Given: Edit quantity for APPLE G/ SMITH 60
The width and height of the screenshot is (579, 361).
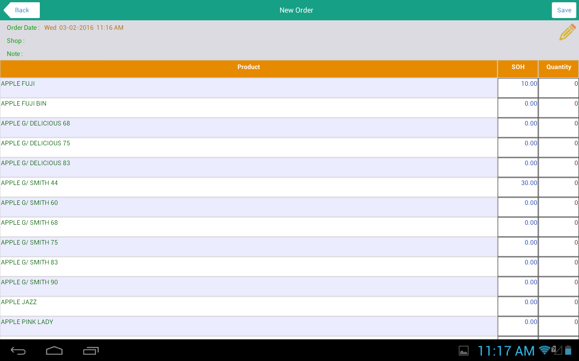Looking at the screenshot, I should coord(559,207).
